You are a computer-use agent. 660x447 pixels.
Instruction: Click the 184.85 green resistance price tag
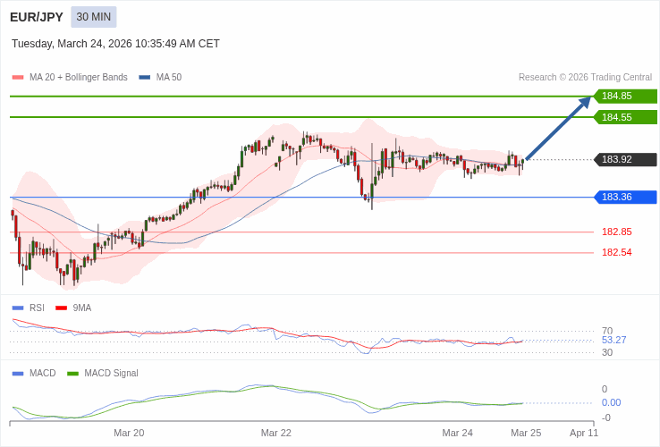pos(625,96)
